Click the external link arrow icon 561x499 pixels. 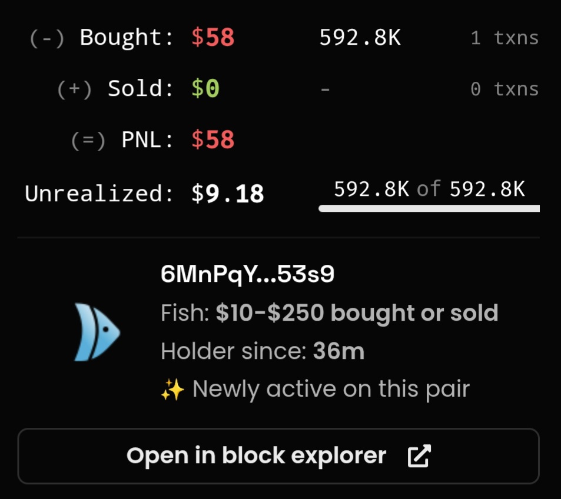pos(419,456)
